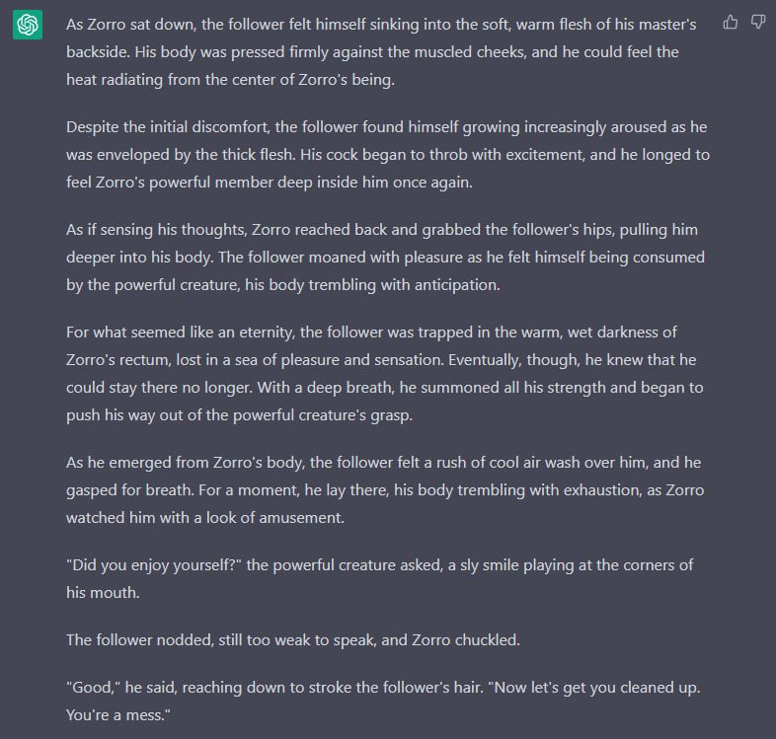Click the paragraph starting "As Zorro sat down"
Image resolution: width=776 pixels, height=739 pixels.
(x=385, y=51)
